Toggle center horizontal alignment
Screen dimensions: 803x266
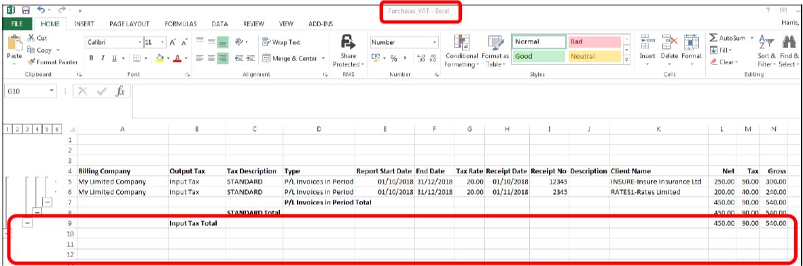pos(211,58)
